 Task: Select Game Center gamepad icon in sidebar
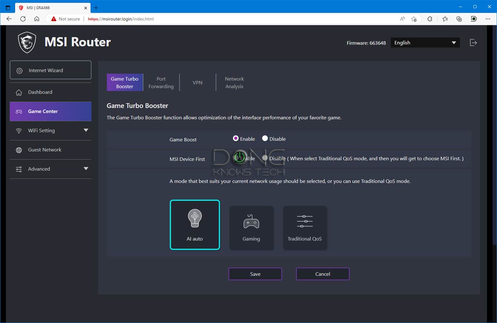[19, 112]
